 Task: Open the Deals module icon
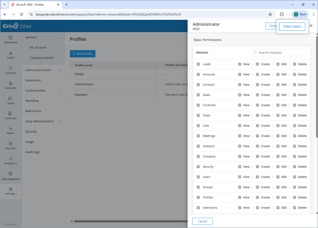[x=11, y=101]
